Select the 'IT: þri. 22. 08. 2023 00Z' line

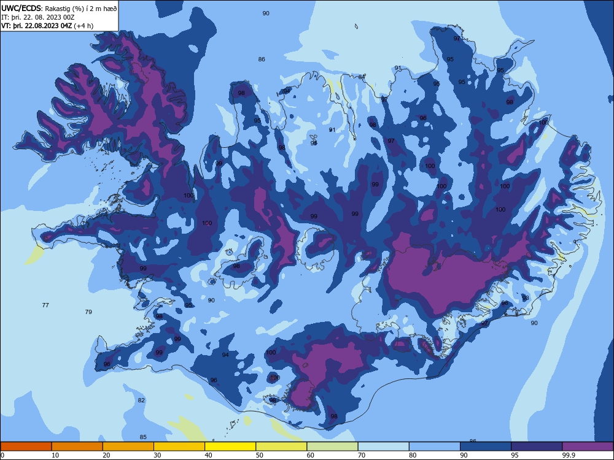coord(37,17)
